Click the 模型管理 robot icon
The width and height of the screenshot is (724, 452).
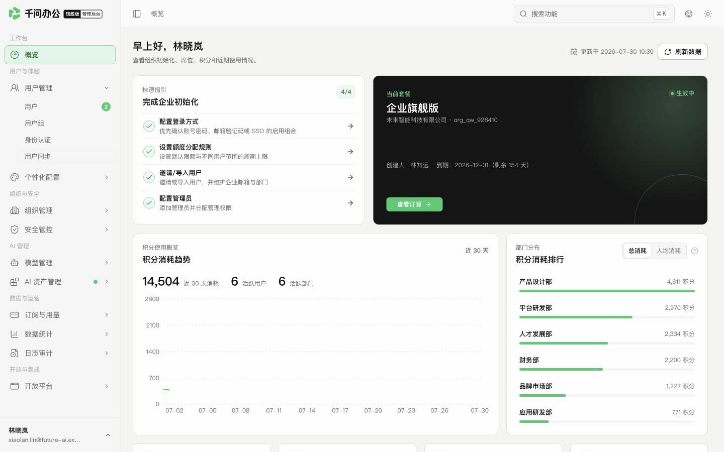[15, 263]
